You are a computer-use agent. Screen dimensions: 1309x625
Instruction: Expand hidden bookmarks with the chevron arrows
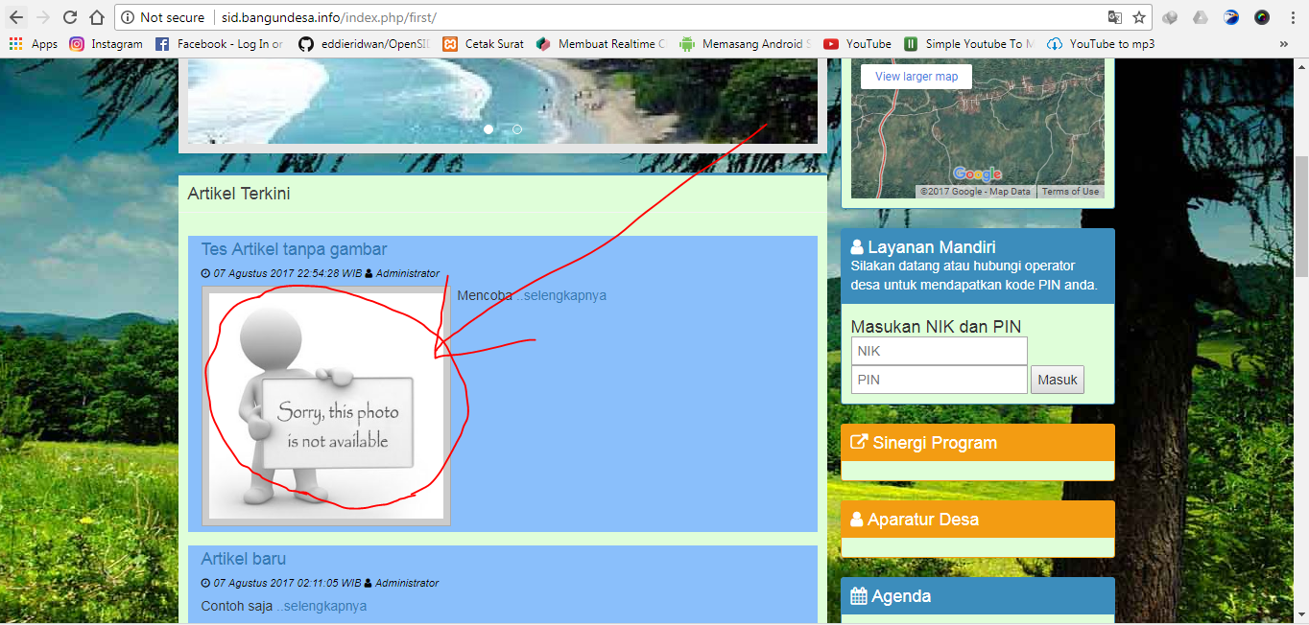point(1285,43)
